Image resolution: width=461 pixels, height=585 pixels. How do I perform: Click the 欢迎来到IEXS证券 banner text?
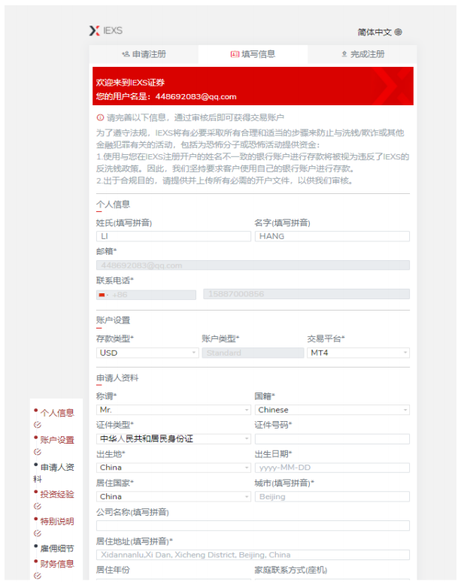tap(130, 83)
